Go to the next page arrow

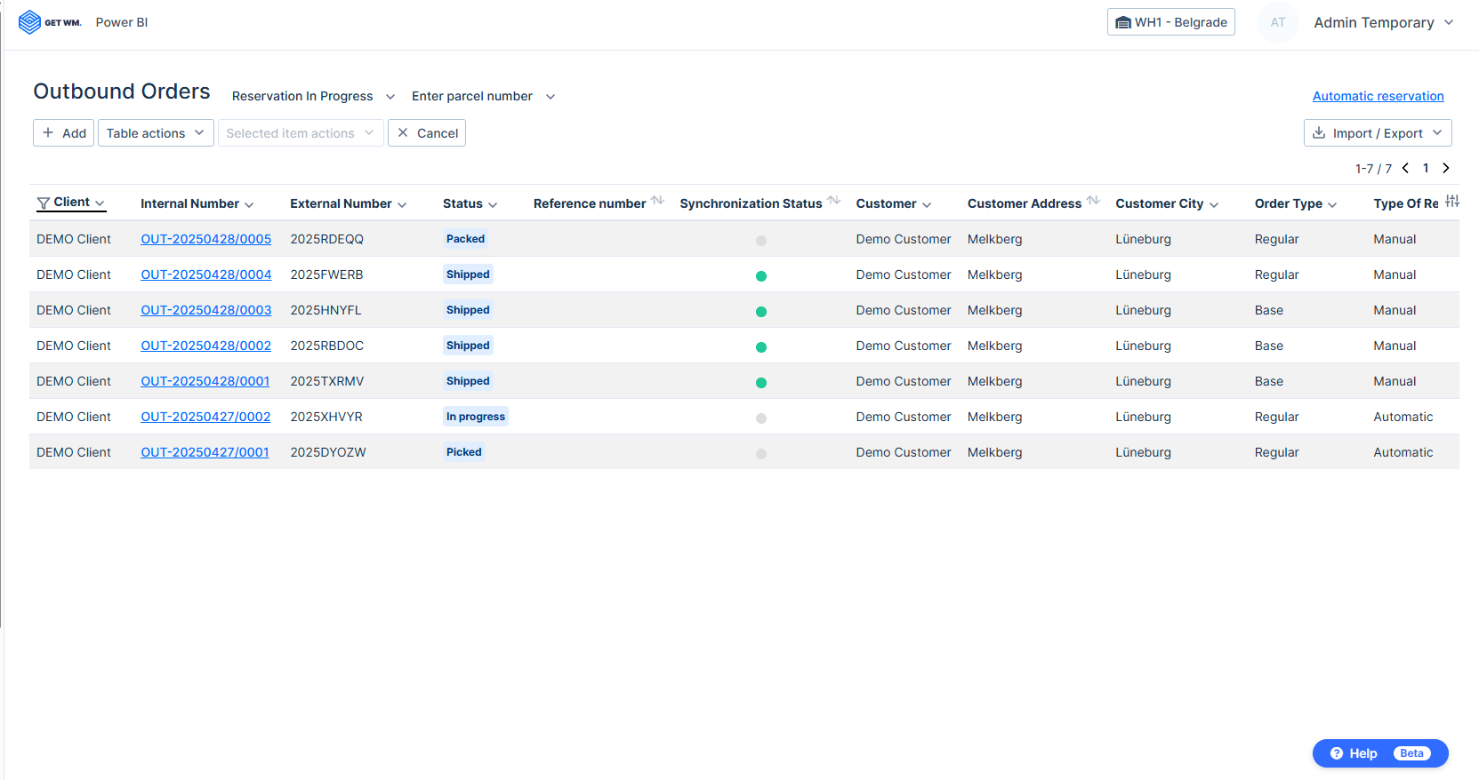(1446, 168)
